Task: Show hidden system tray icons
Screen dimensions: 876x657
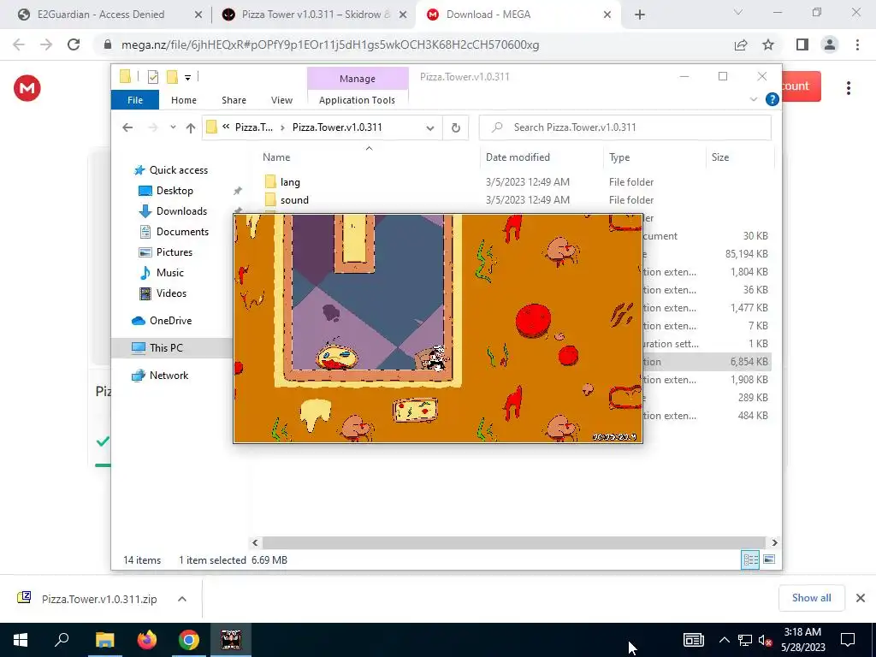Action: pos(724,640)
